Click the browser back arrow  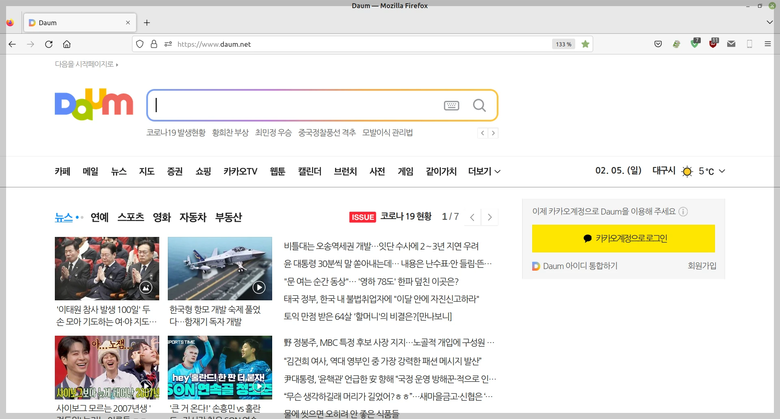click(12, 44)
